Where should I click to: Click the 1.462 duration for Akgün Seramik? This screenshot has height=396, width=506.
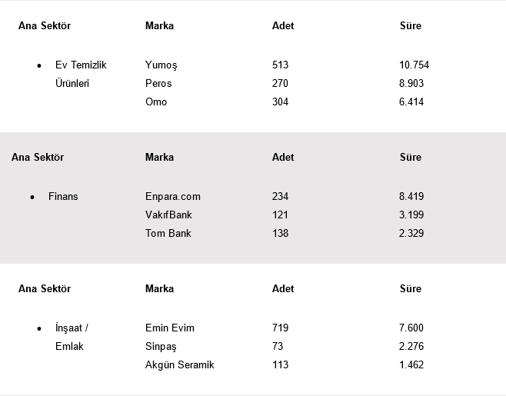(x=411, y=365)
